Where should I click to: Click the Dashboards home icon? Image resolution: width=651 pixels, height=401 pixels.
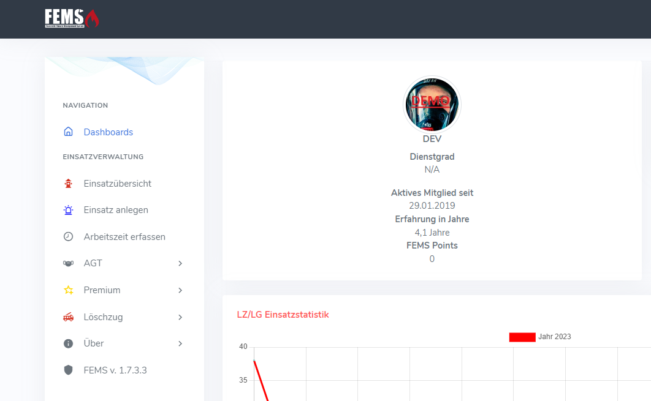(68, 132)
